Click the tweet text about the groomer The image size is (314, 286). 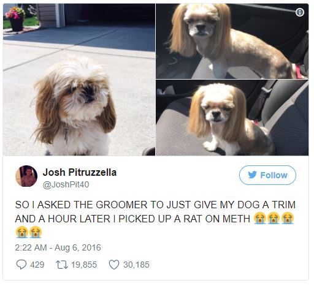click(155, 219)
